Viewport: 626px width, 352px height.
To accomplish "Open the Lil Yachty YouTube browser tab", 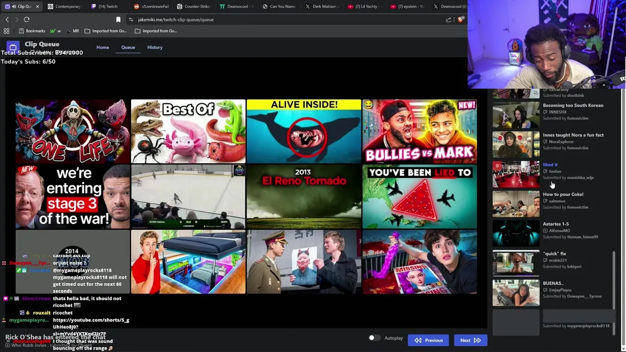I will (365, 6).
